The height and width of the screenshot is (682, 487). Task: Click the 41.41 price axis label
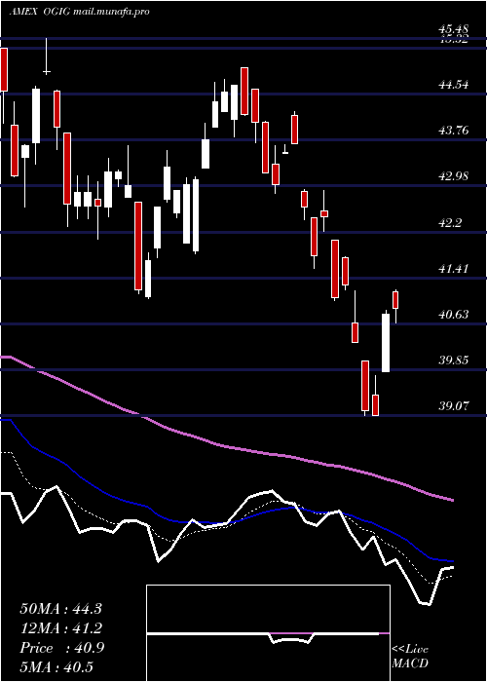click(454, 268)
